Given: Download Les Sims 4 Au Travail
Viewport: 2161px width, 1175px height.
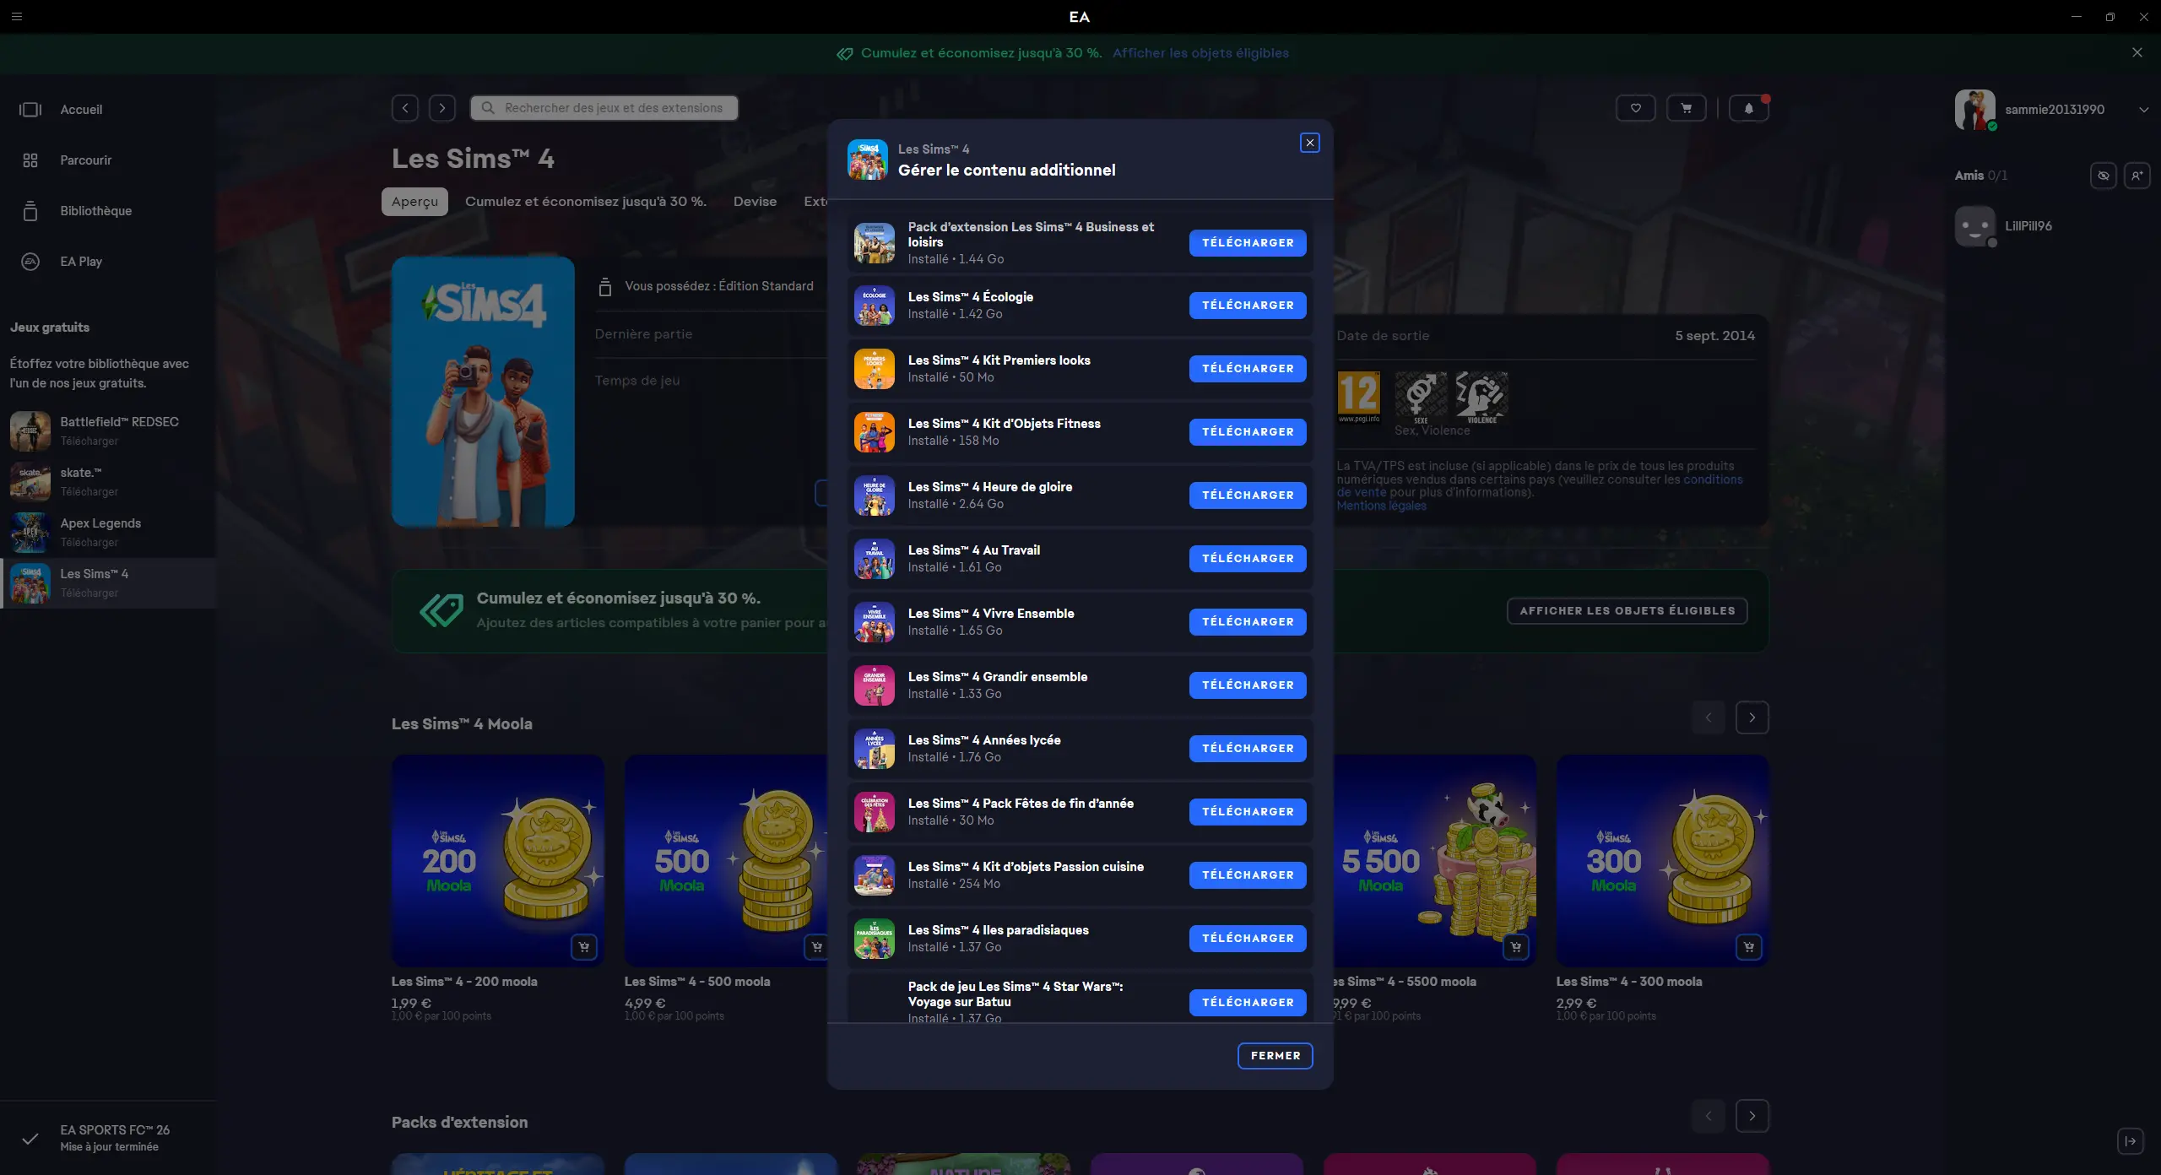Looking at the screenshot, I should tap(1248, 559).
